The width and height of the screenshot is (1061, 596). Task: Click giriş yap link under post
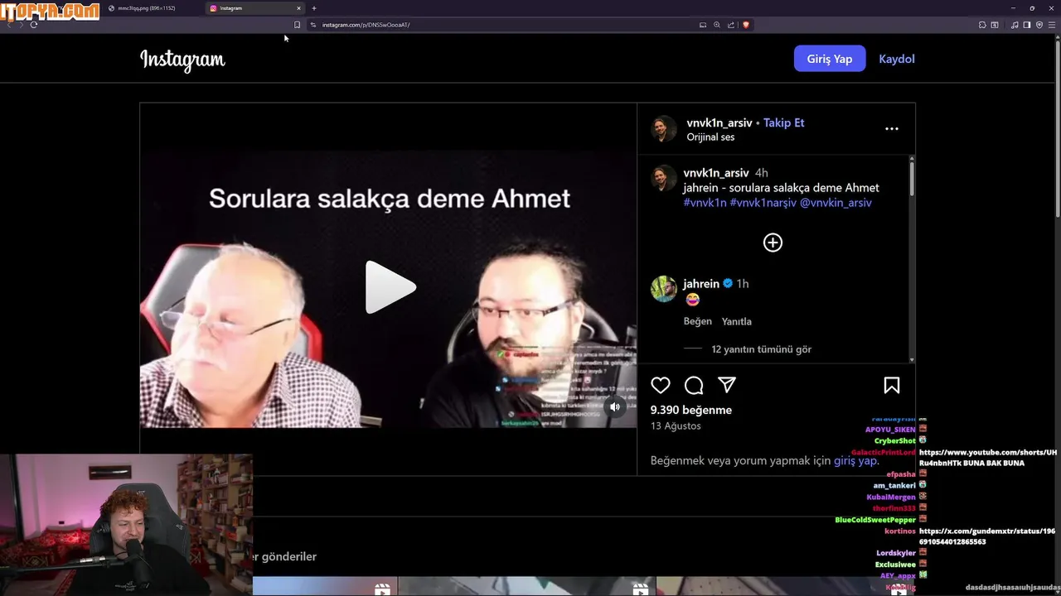(855, 460)
